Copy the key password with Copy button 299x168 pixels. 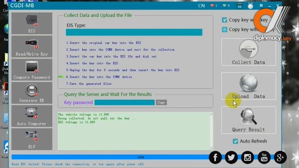click(x=161, y=103)
